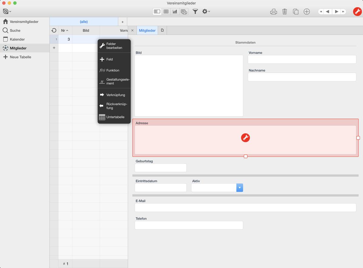Open the Ninox database menu icon

[x=7, y=12]
